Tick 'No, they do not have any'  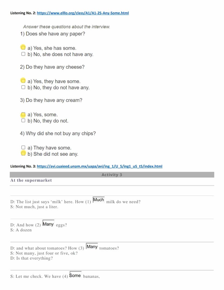tap(23, 87)
